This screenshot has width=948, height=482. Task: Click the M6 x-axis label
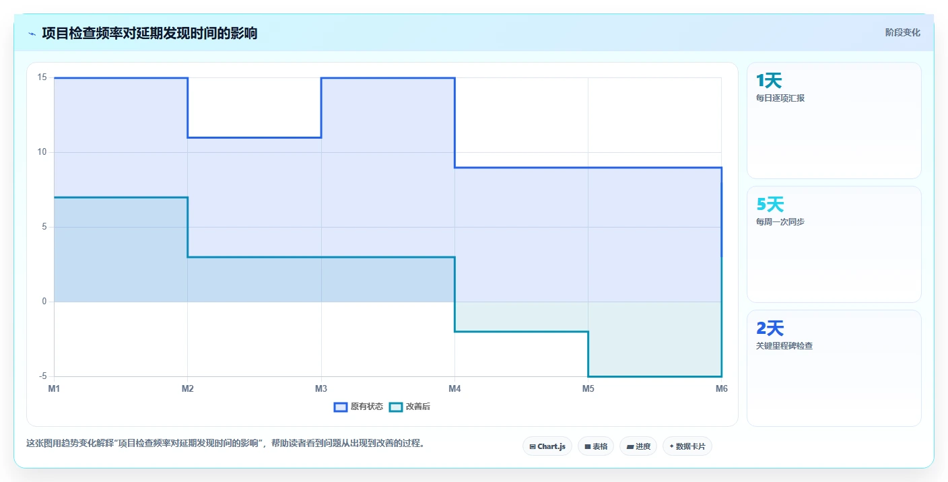(x=721, y=388)
